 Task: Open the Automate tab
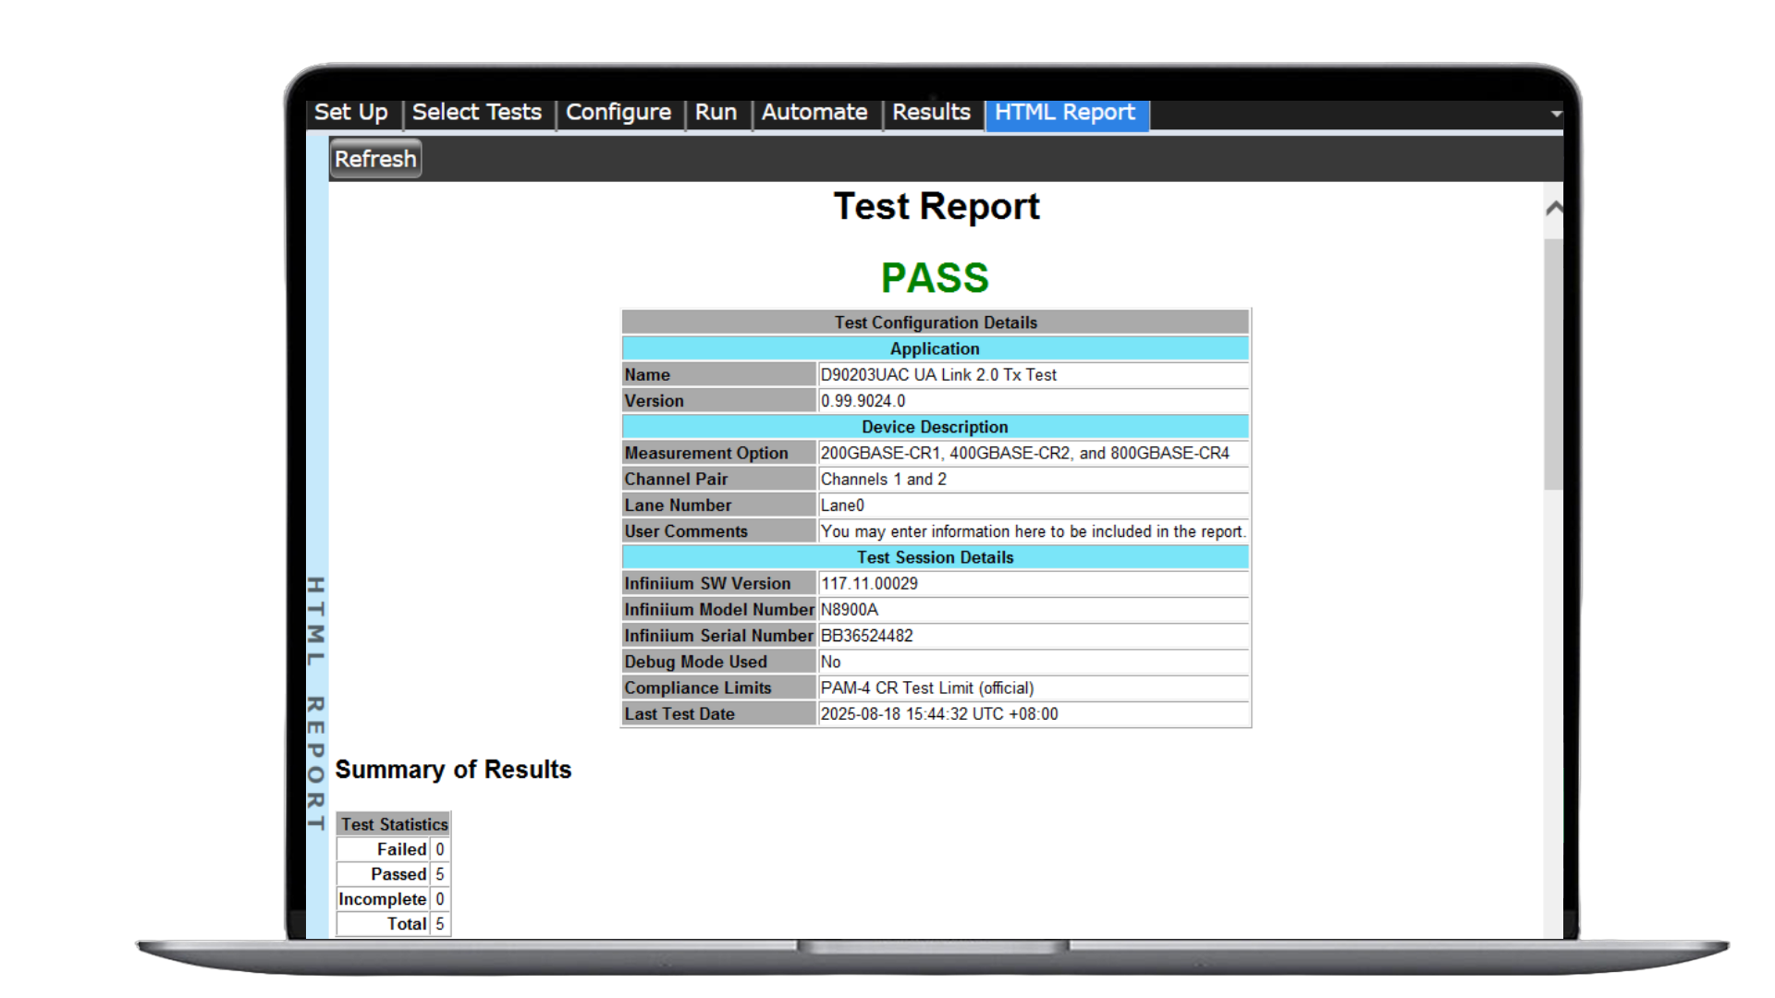click(814, 113)
